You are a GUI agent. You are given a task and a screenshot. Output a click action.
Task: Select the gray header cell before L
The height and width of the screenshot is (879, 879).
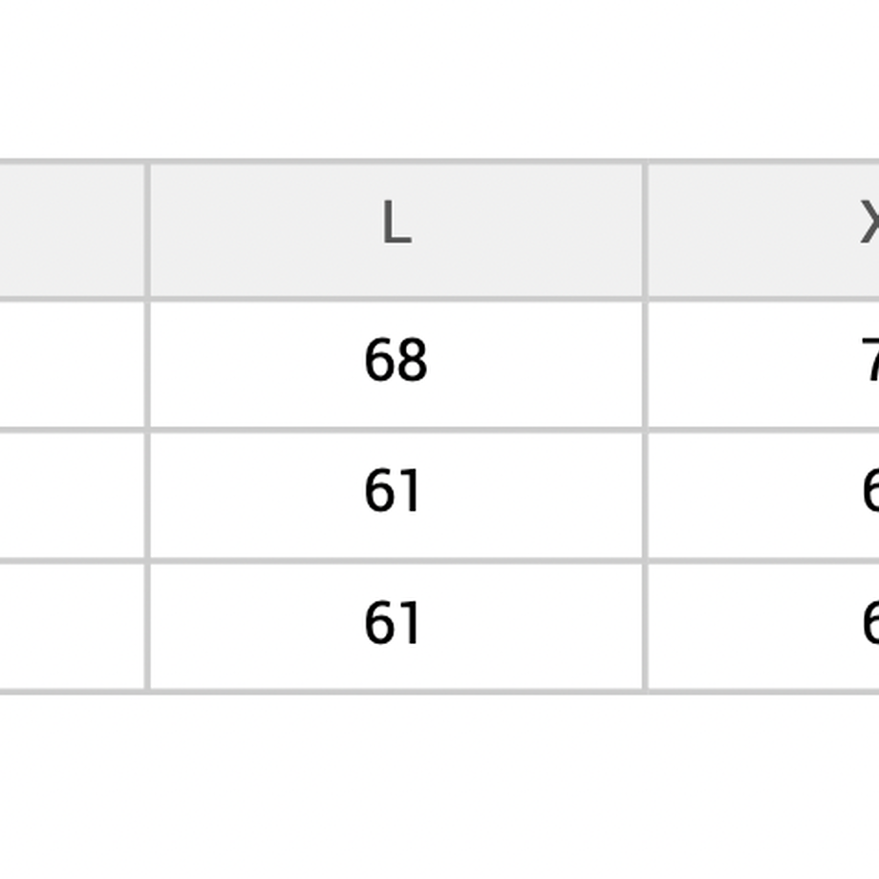tap(72, 230)
